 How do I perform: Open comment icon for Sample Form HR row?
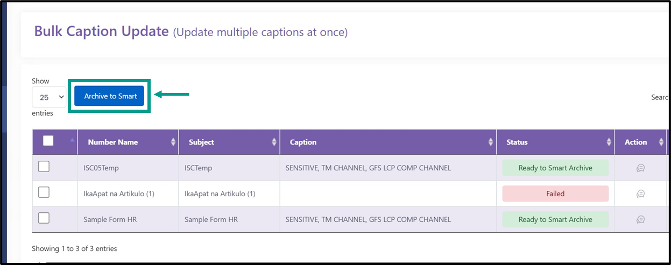tap(640, 219)
